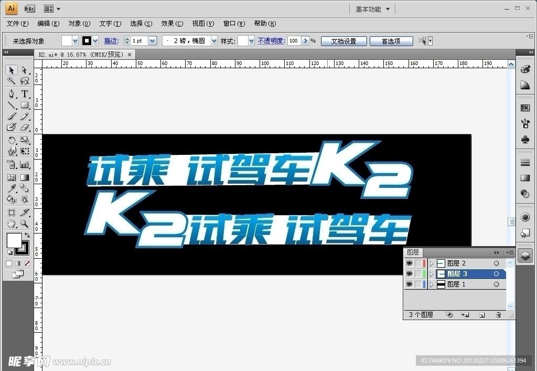
Task: Select the Zoom tool
Action: coord(24,224)
